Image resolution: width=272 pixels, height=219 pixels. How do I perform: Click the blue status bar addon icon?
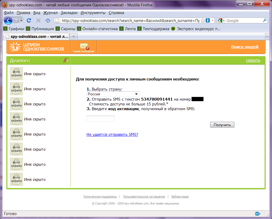tap(258, 214)
